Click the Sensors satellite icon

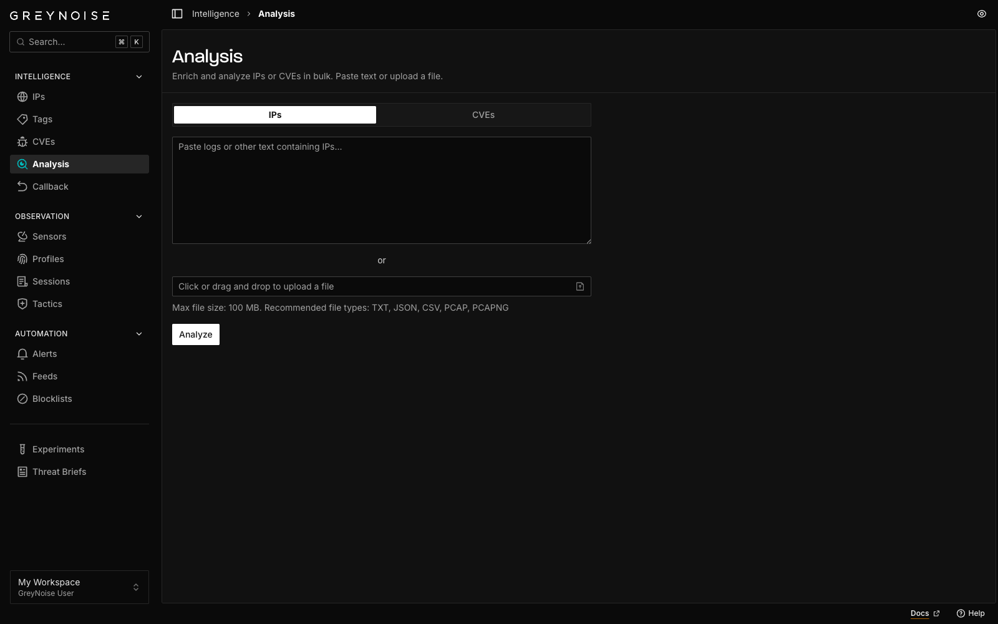click(22, 236)
